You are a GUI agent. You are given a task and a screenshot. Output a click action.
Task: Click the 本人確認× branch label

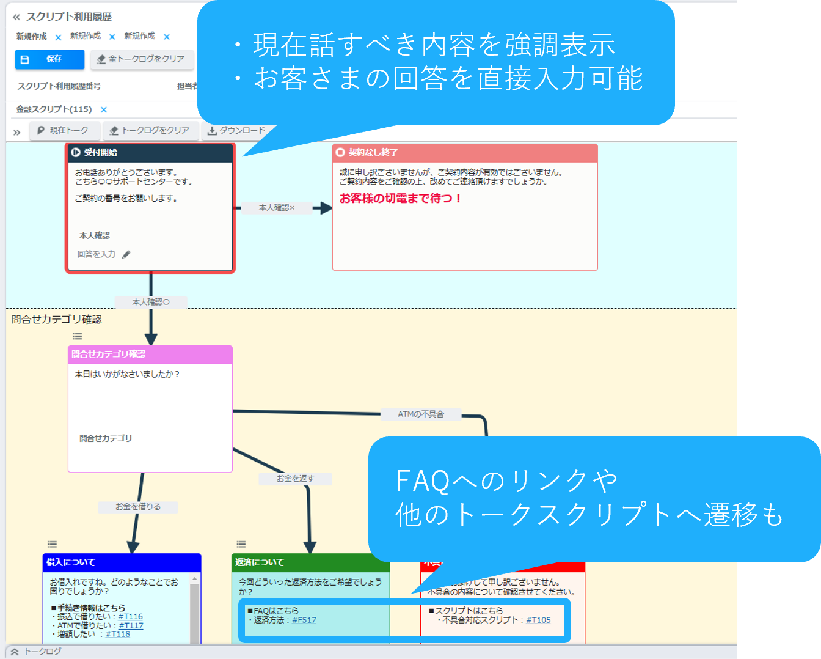pos(277,208)
